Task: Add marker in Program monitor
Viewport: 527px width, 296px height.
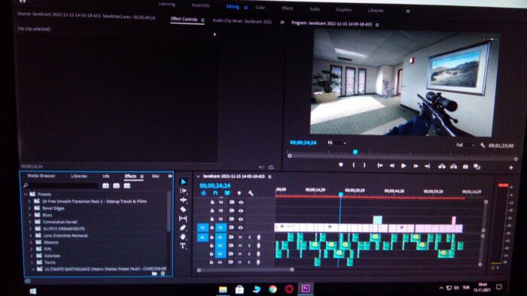Action: click(341, 165)
